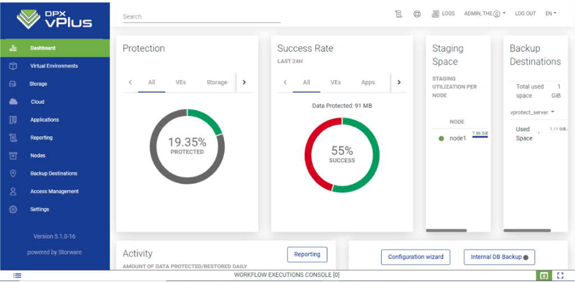Click the Reporting scroll icon in sidebar
The width and height of the screenshot is (575, 282).
(13, 138)
